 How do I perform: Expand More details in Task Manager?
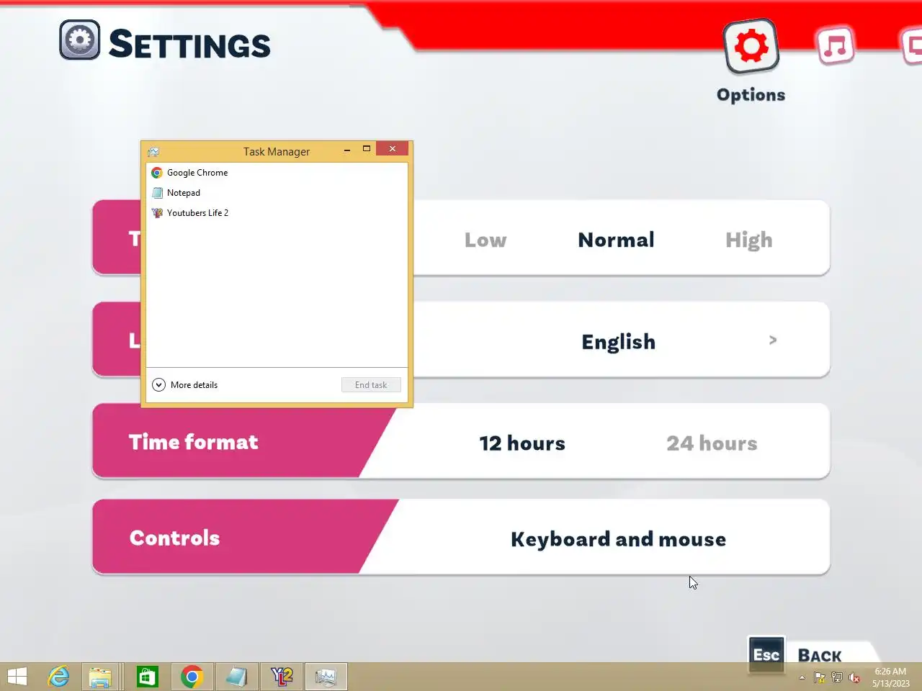185,385
